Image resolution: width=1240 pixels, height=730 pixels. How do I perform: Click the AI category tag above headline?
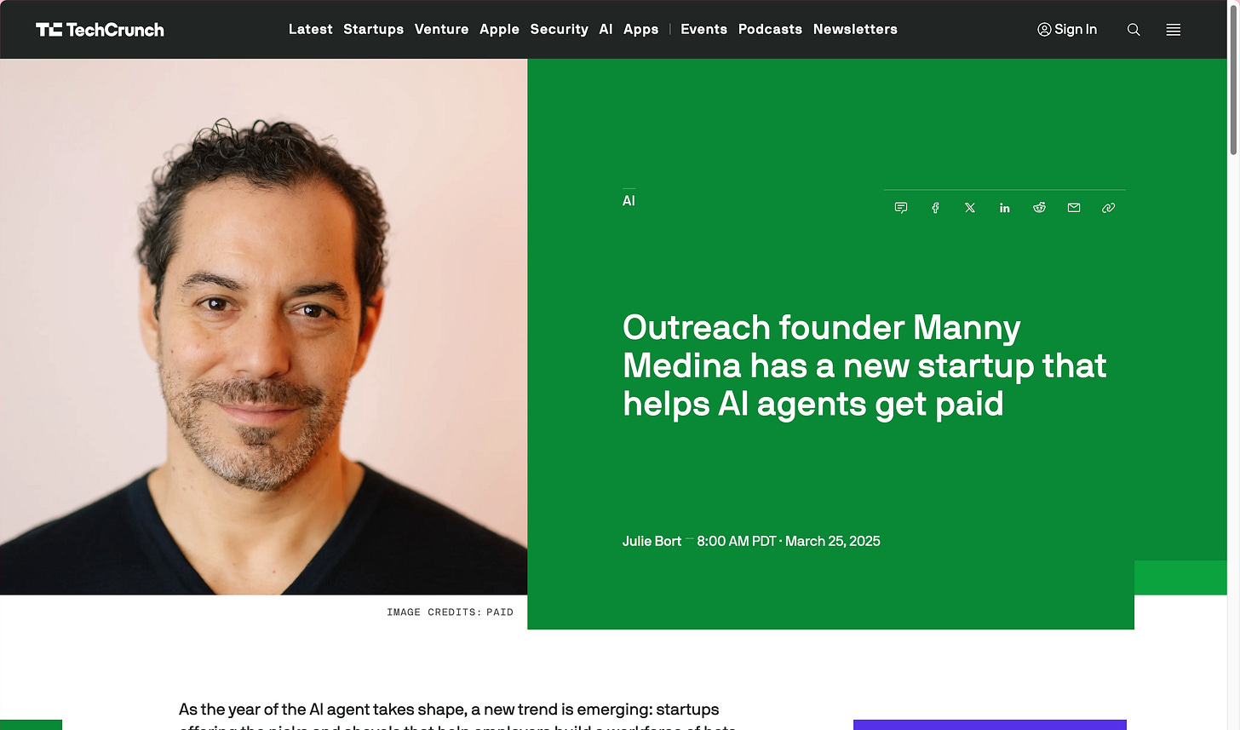point(629,201)
